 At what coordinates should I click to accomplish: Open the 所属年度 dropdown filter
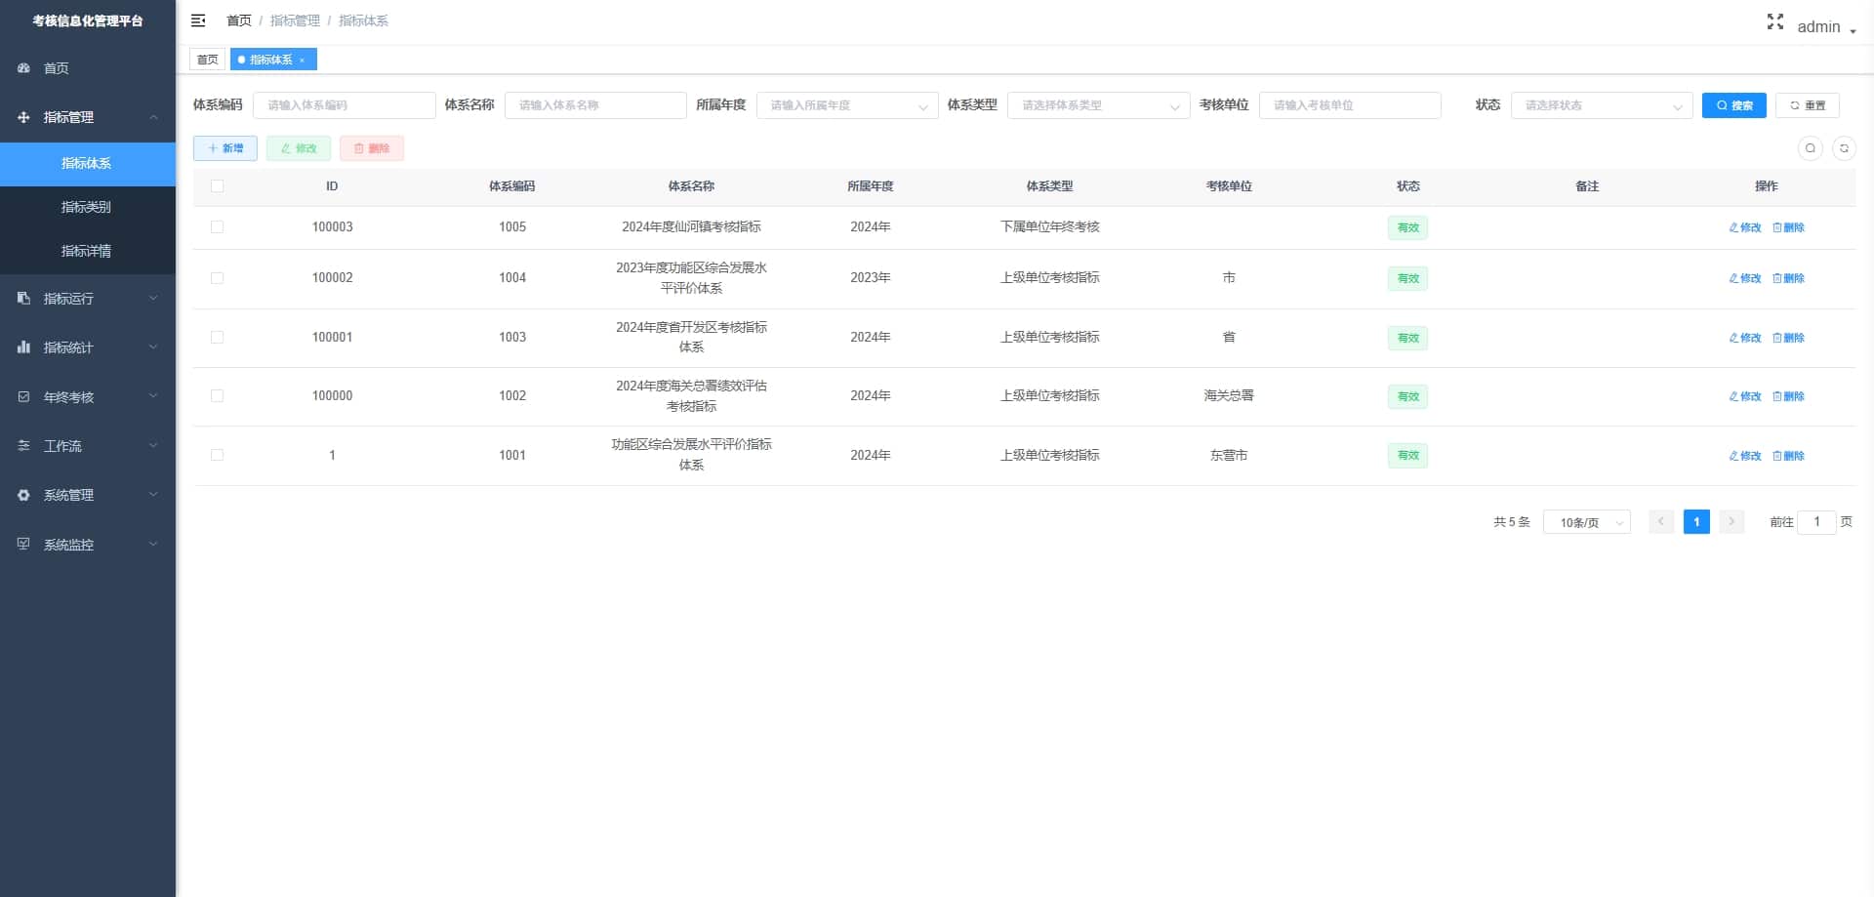point(847,105)
